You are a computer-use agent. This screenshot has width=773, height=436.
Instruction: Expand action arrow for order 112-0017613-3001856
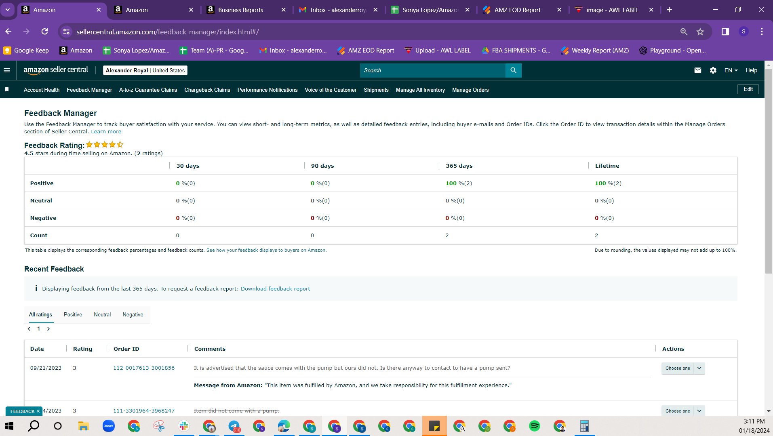[699, 368]
